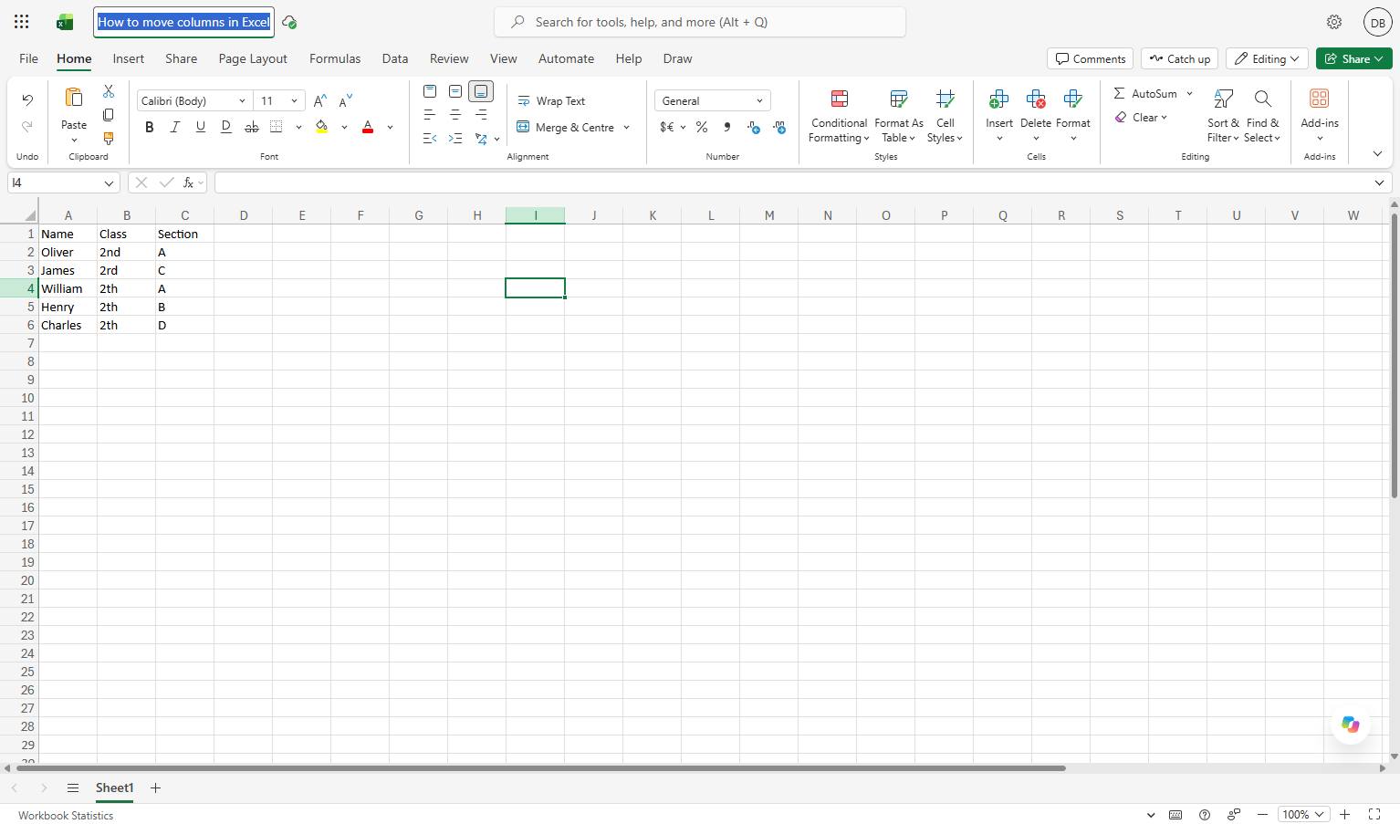The width and height of the screenshot is (1400, 824).
Task: Apply strikethrough formatting
Action: (x=251, y=127)
